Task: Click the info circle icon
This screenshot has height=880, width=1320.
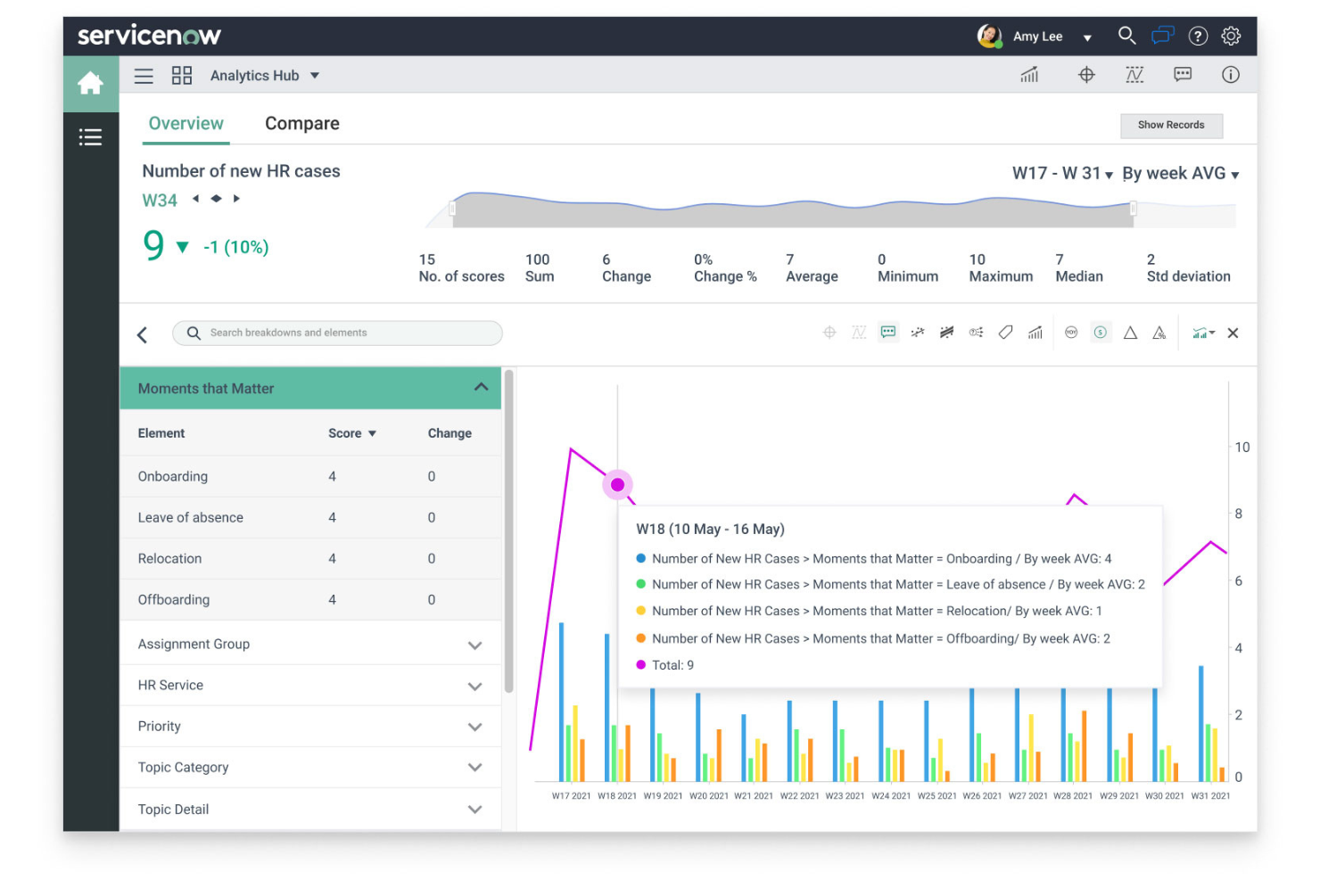Action: point(1231,75)
